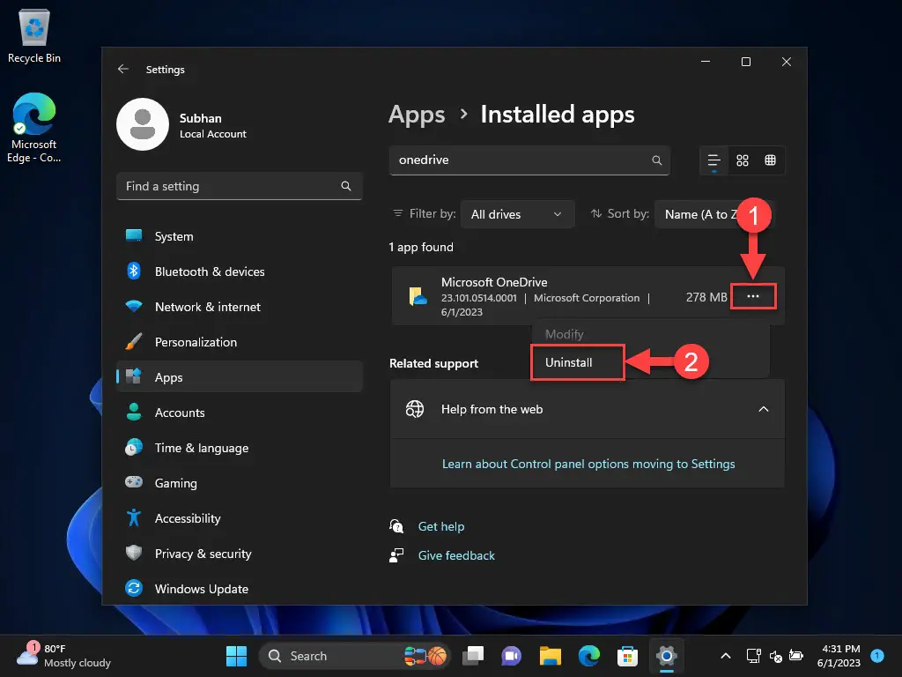
Task: Click the Microsoft OneDrive app icon
Action: 418,296
